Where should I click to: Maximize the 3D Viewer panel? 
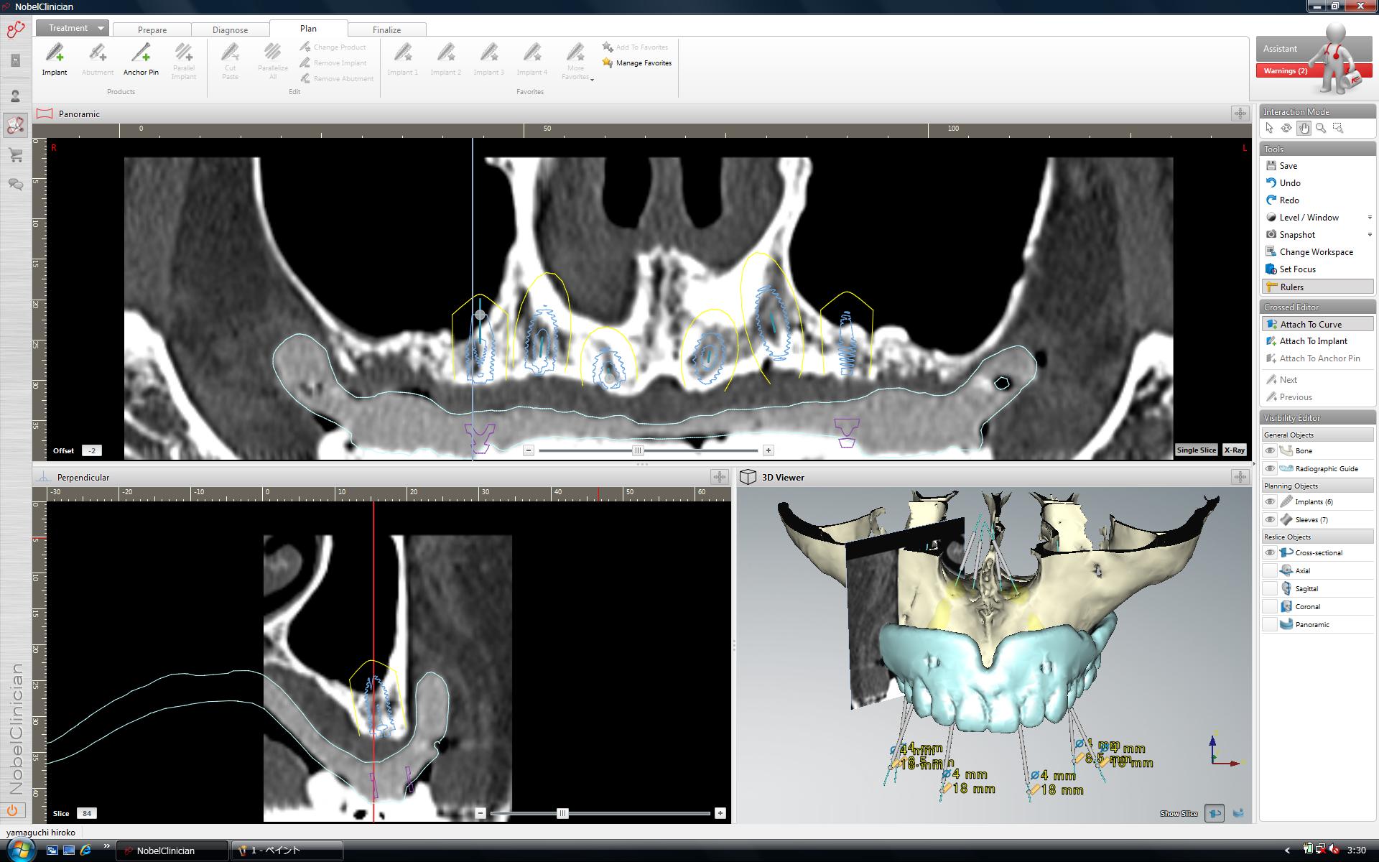coord(1240,477)
